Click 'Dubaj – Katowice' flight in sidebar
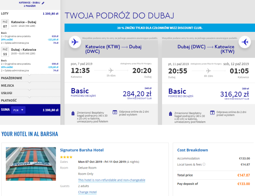Screen dimensions: 255x196 24,50
